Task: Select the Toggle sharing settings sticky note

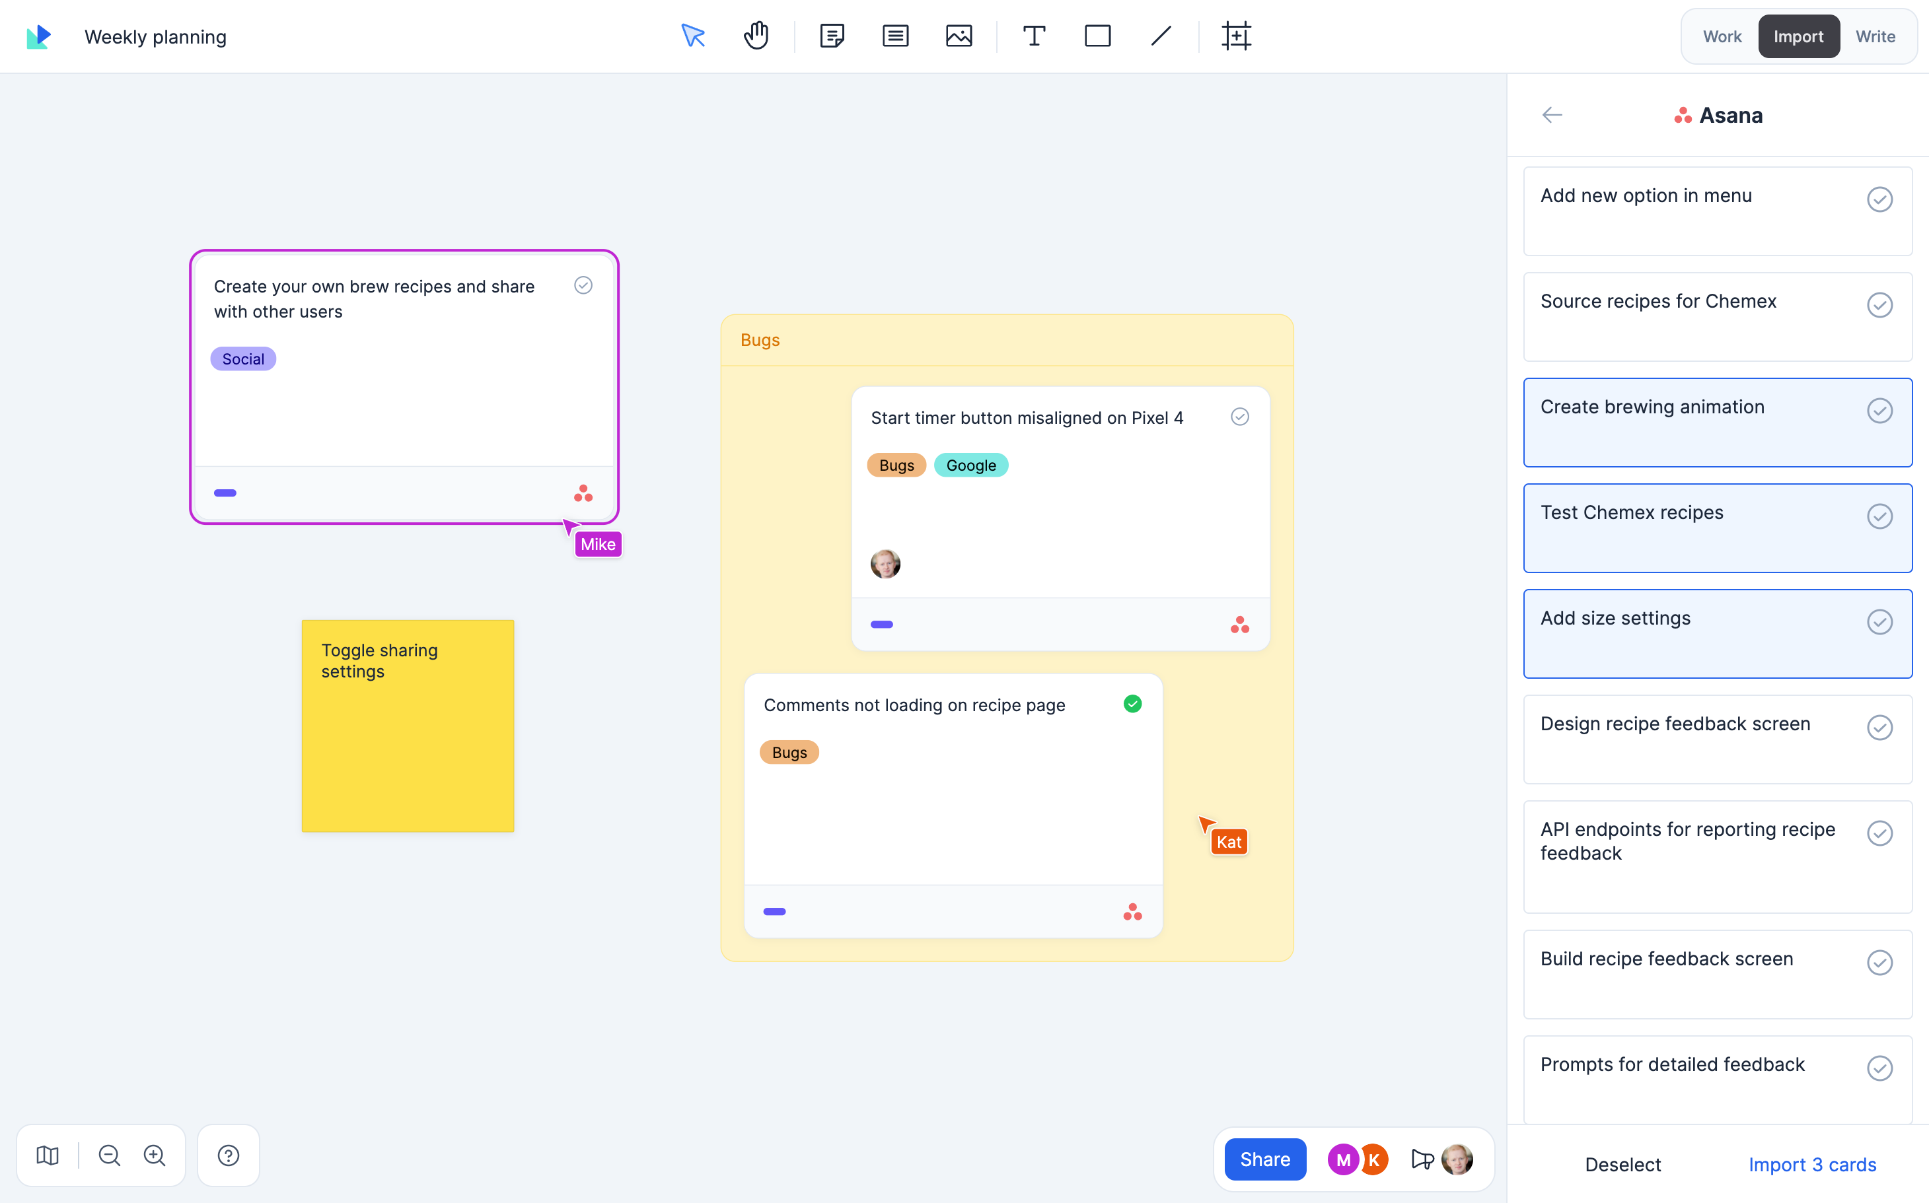Action: 408,726
